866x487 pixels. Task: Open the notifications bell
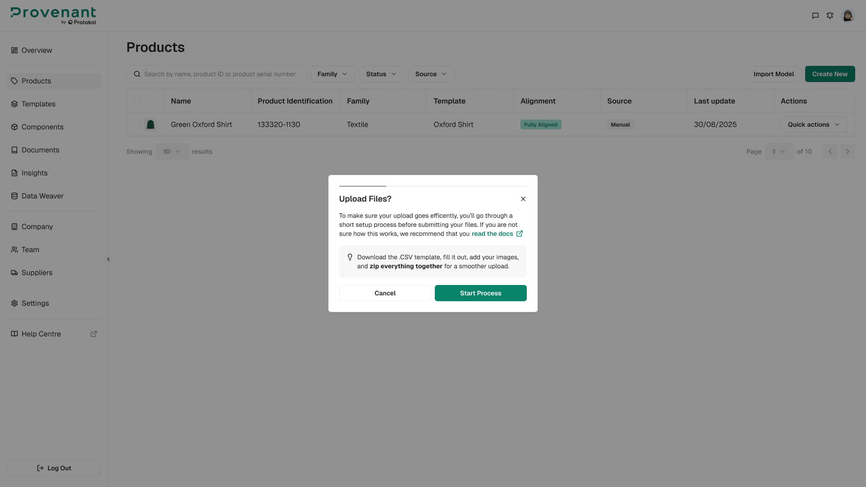830,16
